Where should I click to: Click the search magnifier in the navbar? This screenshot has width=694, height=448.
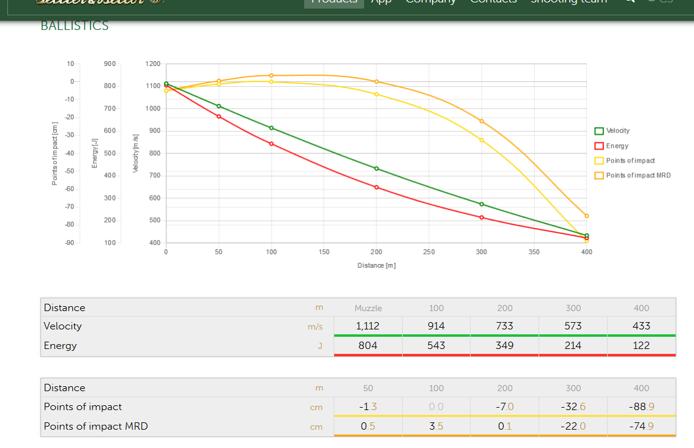click(x=630, y=2)
